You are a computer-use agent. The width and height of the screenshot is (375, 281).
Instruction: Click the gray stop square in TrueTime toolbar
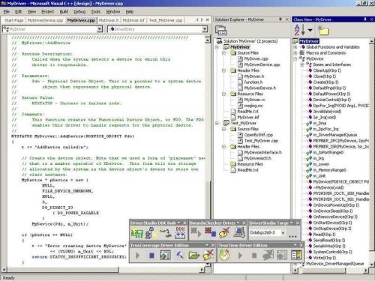254,256
